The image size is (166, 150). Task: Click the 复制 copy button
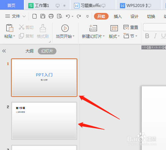[26, 36]
